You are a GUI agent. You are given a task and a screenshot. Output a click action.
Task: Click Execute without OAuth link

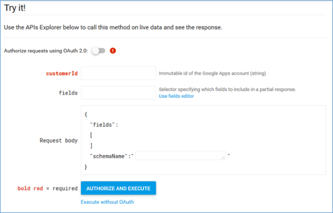click(x=107, y=202)
